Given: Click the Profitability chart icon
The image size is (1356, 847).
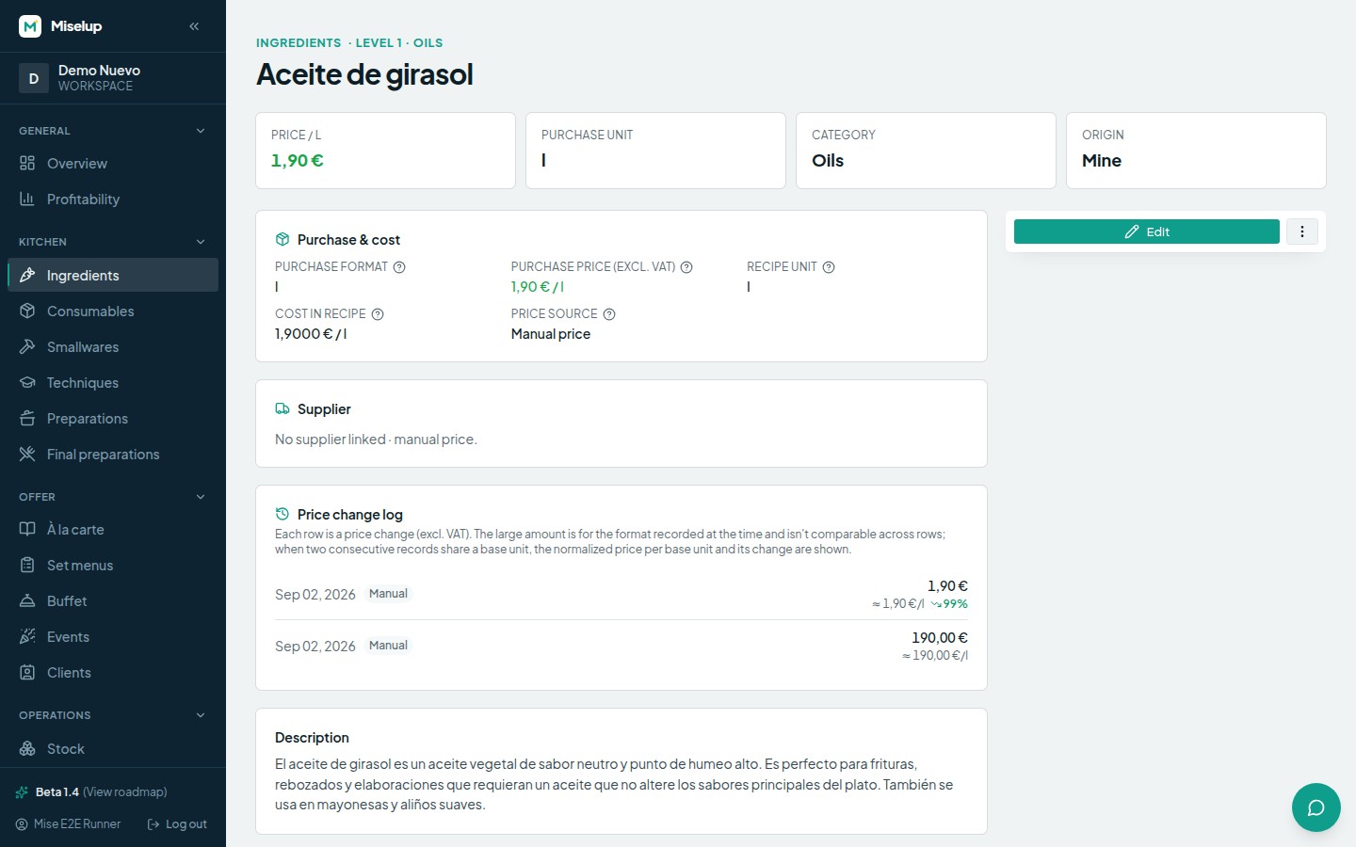Looking at the screenshot, I should click(27, 199).
